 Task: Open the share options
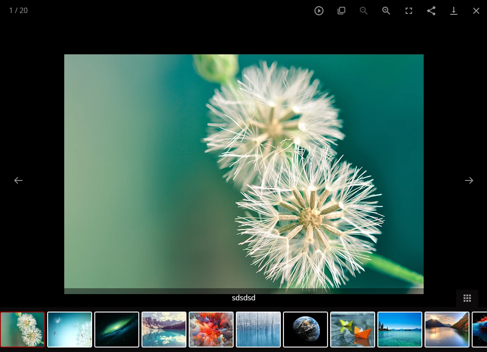click(x=431, y=11)
